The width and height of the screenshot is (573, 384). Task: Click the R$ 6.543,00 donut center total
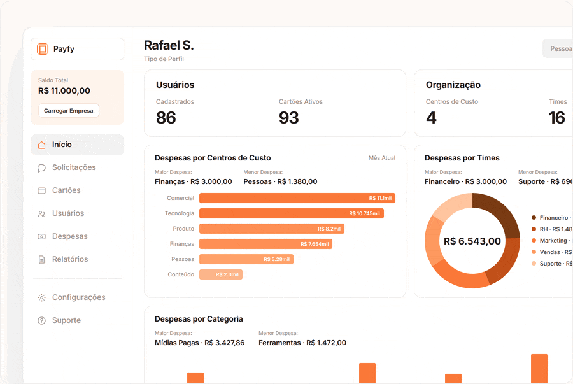(472, 241)
